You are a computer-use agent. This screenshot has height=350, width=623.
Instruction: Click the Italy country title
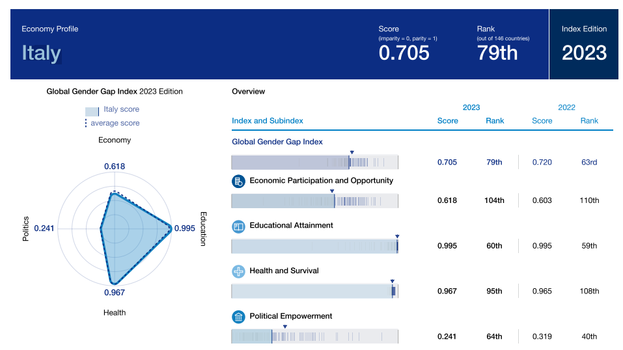42,53
